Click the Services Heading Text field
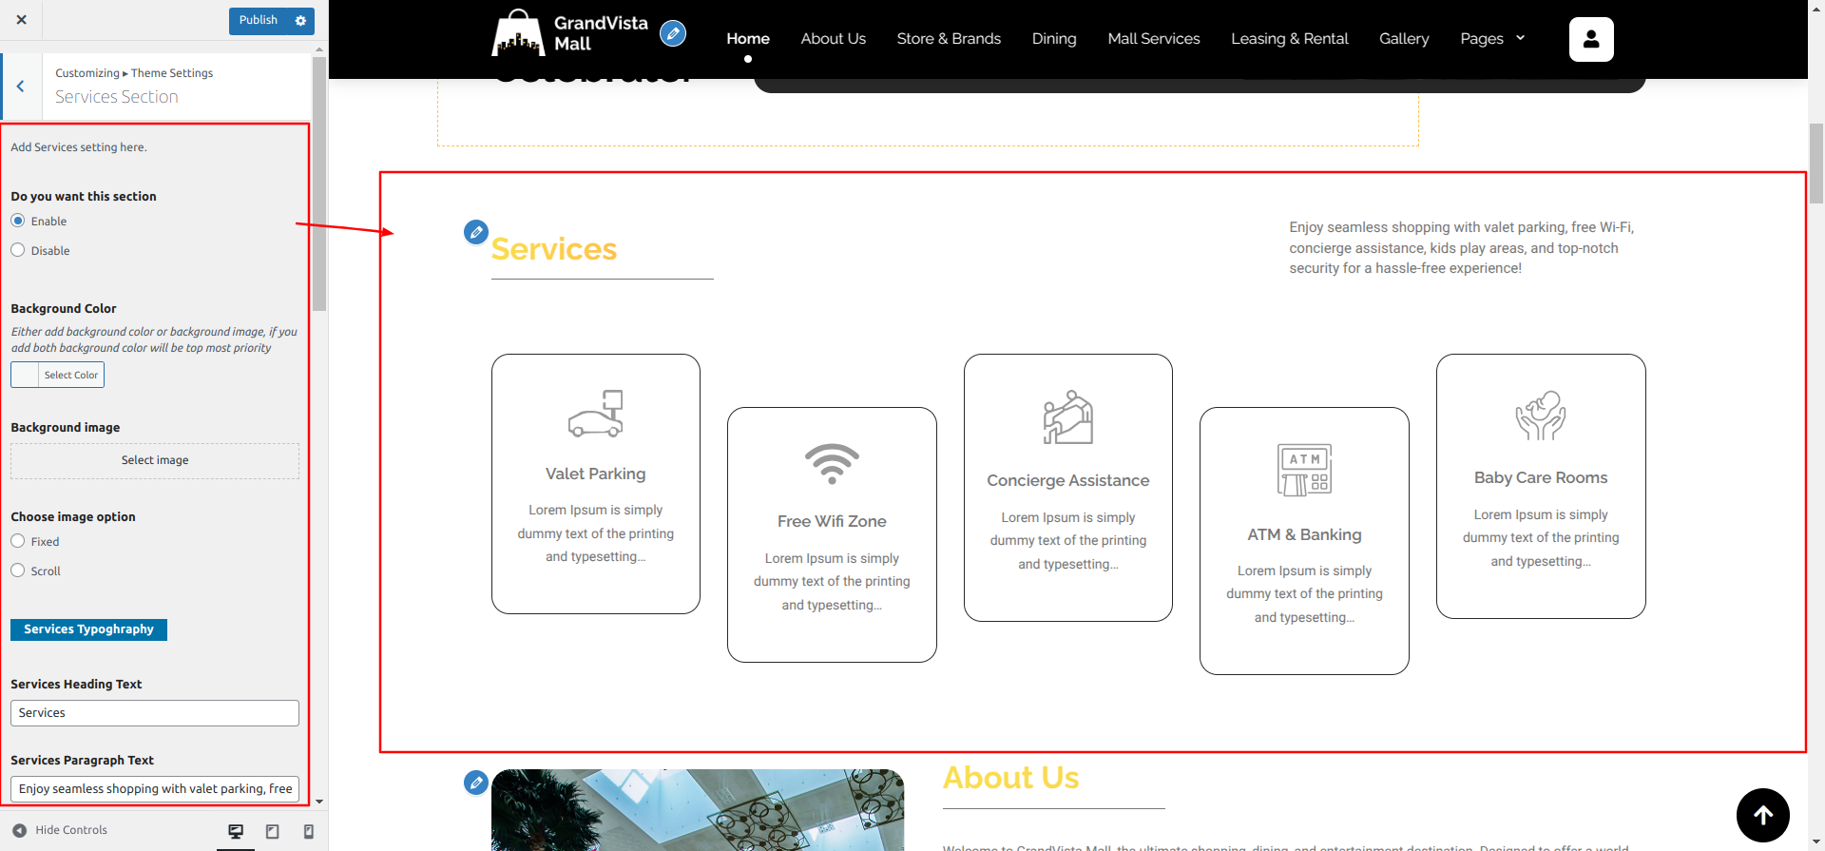 click(x=155, y=713)
